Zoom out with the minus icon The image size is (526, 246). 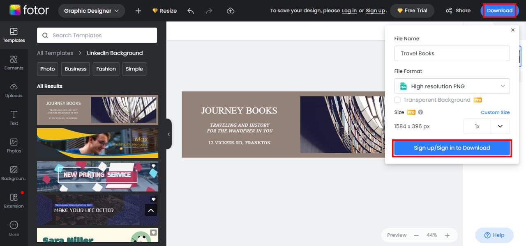[416, 235]
